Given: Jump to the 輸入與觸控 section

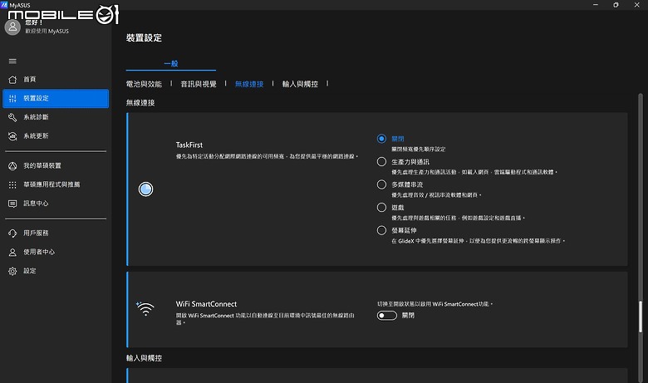Looking at the screenshot, I should click(x=300, y=84).
